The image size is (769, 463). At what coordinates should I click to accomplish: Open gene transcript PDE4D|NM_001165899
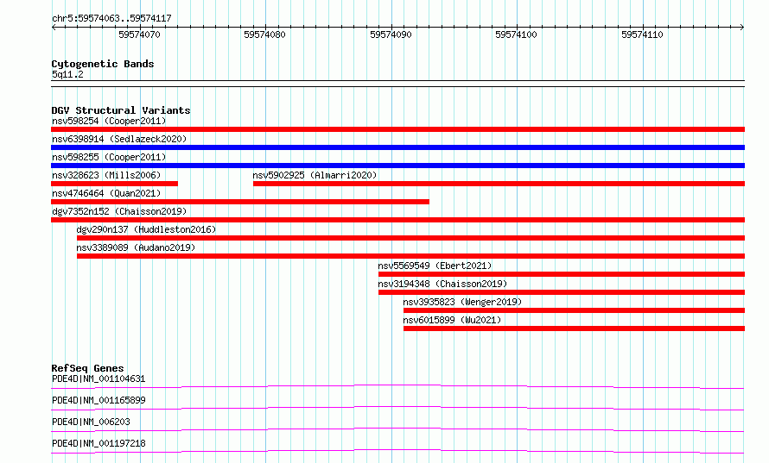[99, 400]
